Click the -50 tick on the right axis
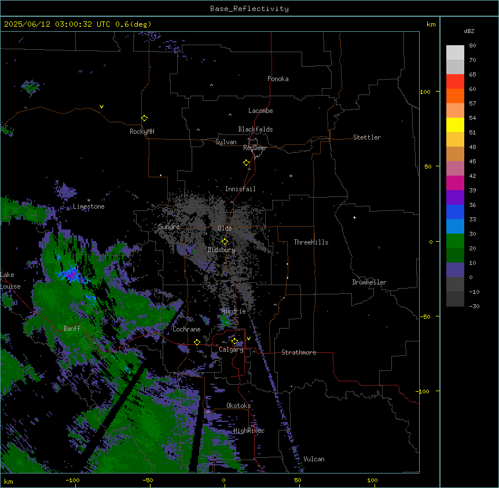The width and height of the screenshot is (499, 488). [425, 316]
